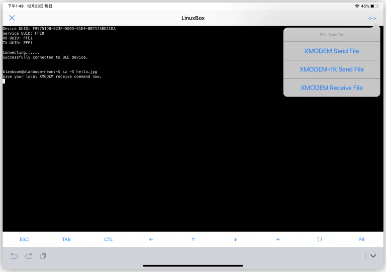Close the LinuxBox terminal session

[12, 18]
